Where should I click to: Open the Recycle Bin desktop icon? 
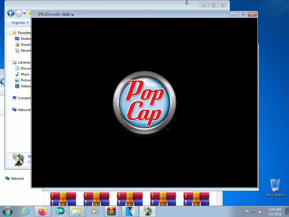275,188
